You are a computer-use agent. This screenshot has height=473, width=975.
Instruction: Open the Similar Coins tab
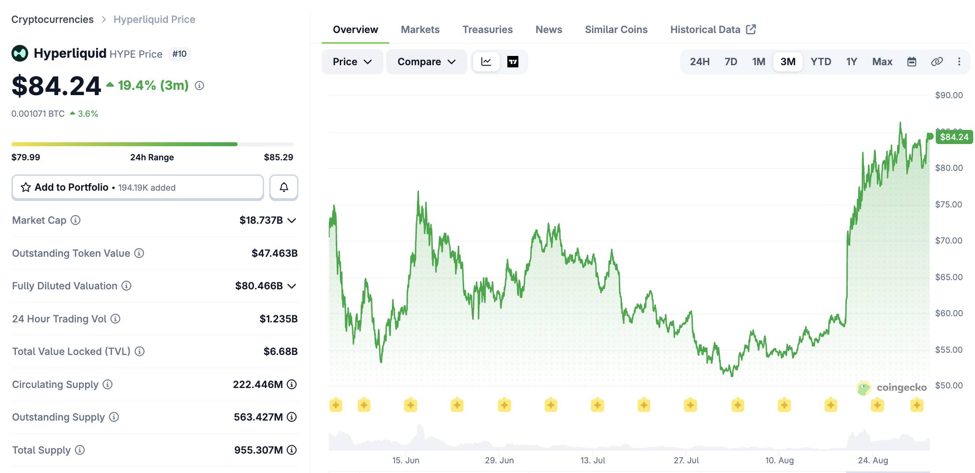[x=616, y=30]
